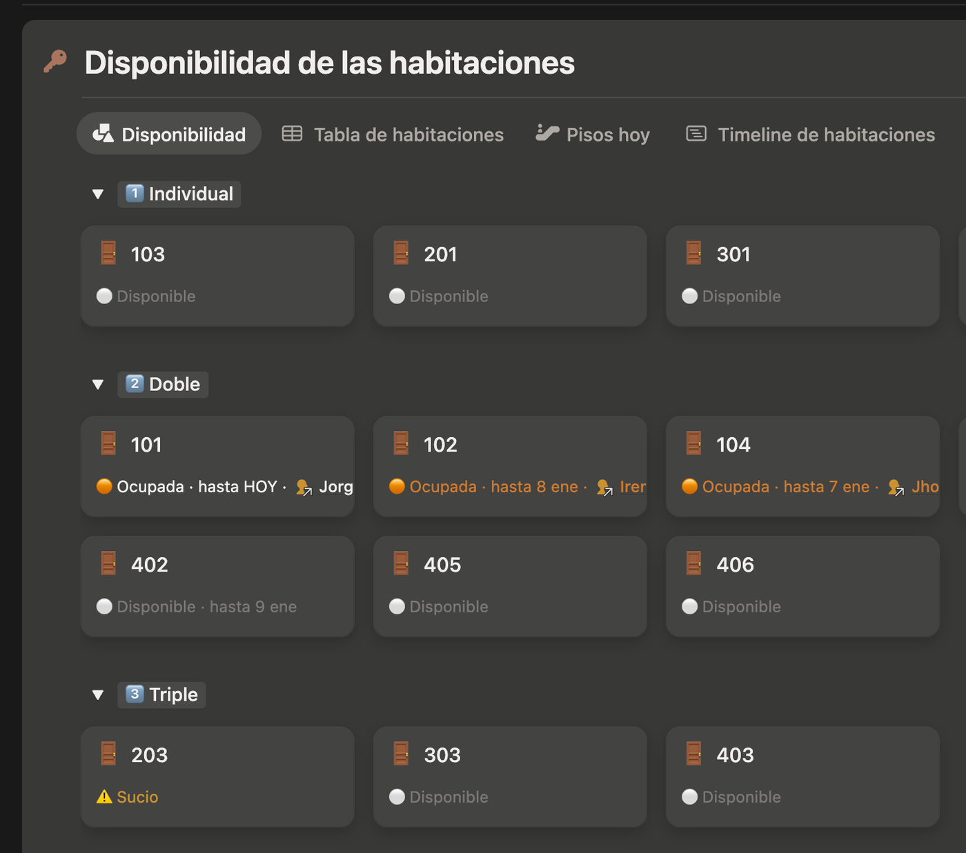Collapse the Individual room group

(97, 194)
